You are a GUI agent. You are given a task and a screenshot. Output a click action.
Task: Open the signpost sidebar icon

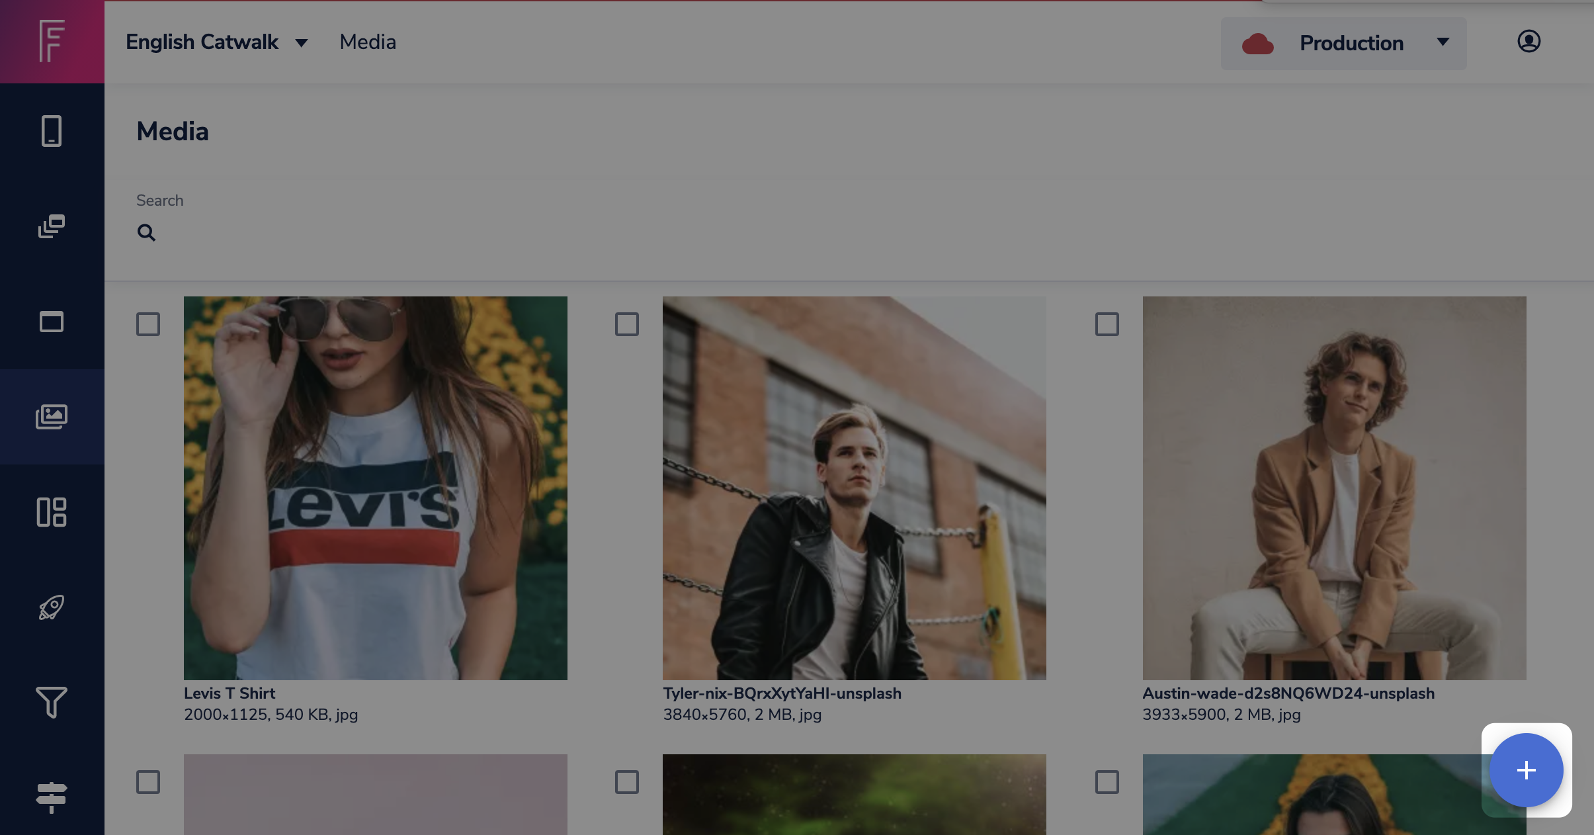click(52, 798)
